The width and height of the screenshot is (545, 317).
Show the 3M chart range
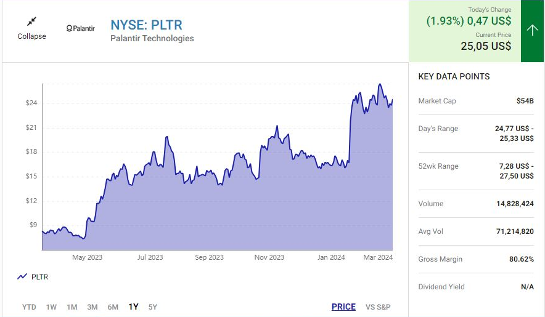pos(92,307)
